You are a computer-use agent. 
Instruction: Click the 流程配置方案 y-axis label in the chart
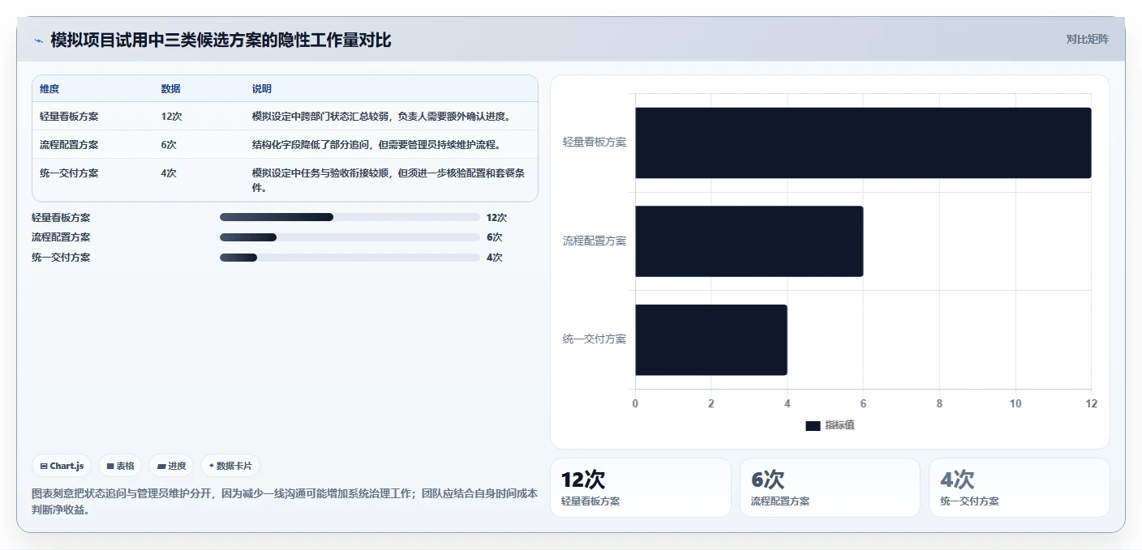pos(595,241)
